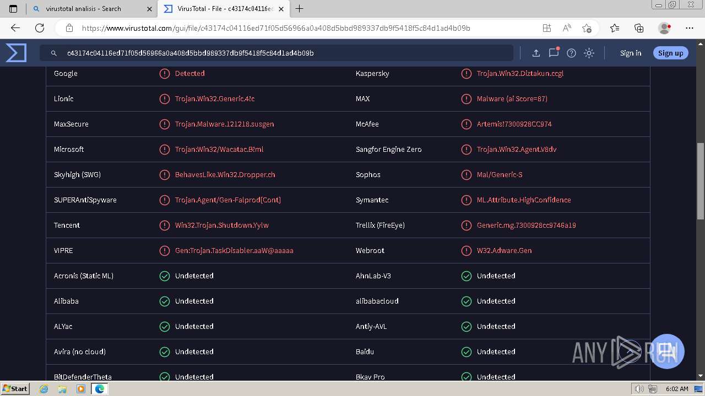
Task: Click the Skyhigh (SWG) vendor name
Action: point(77,175)
